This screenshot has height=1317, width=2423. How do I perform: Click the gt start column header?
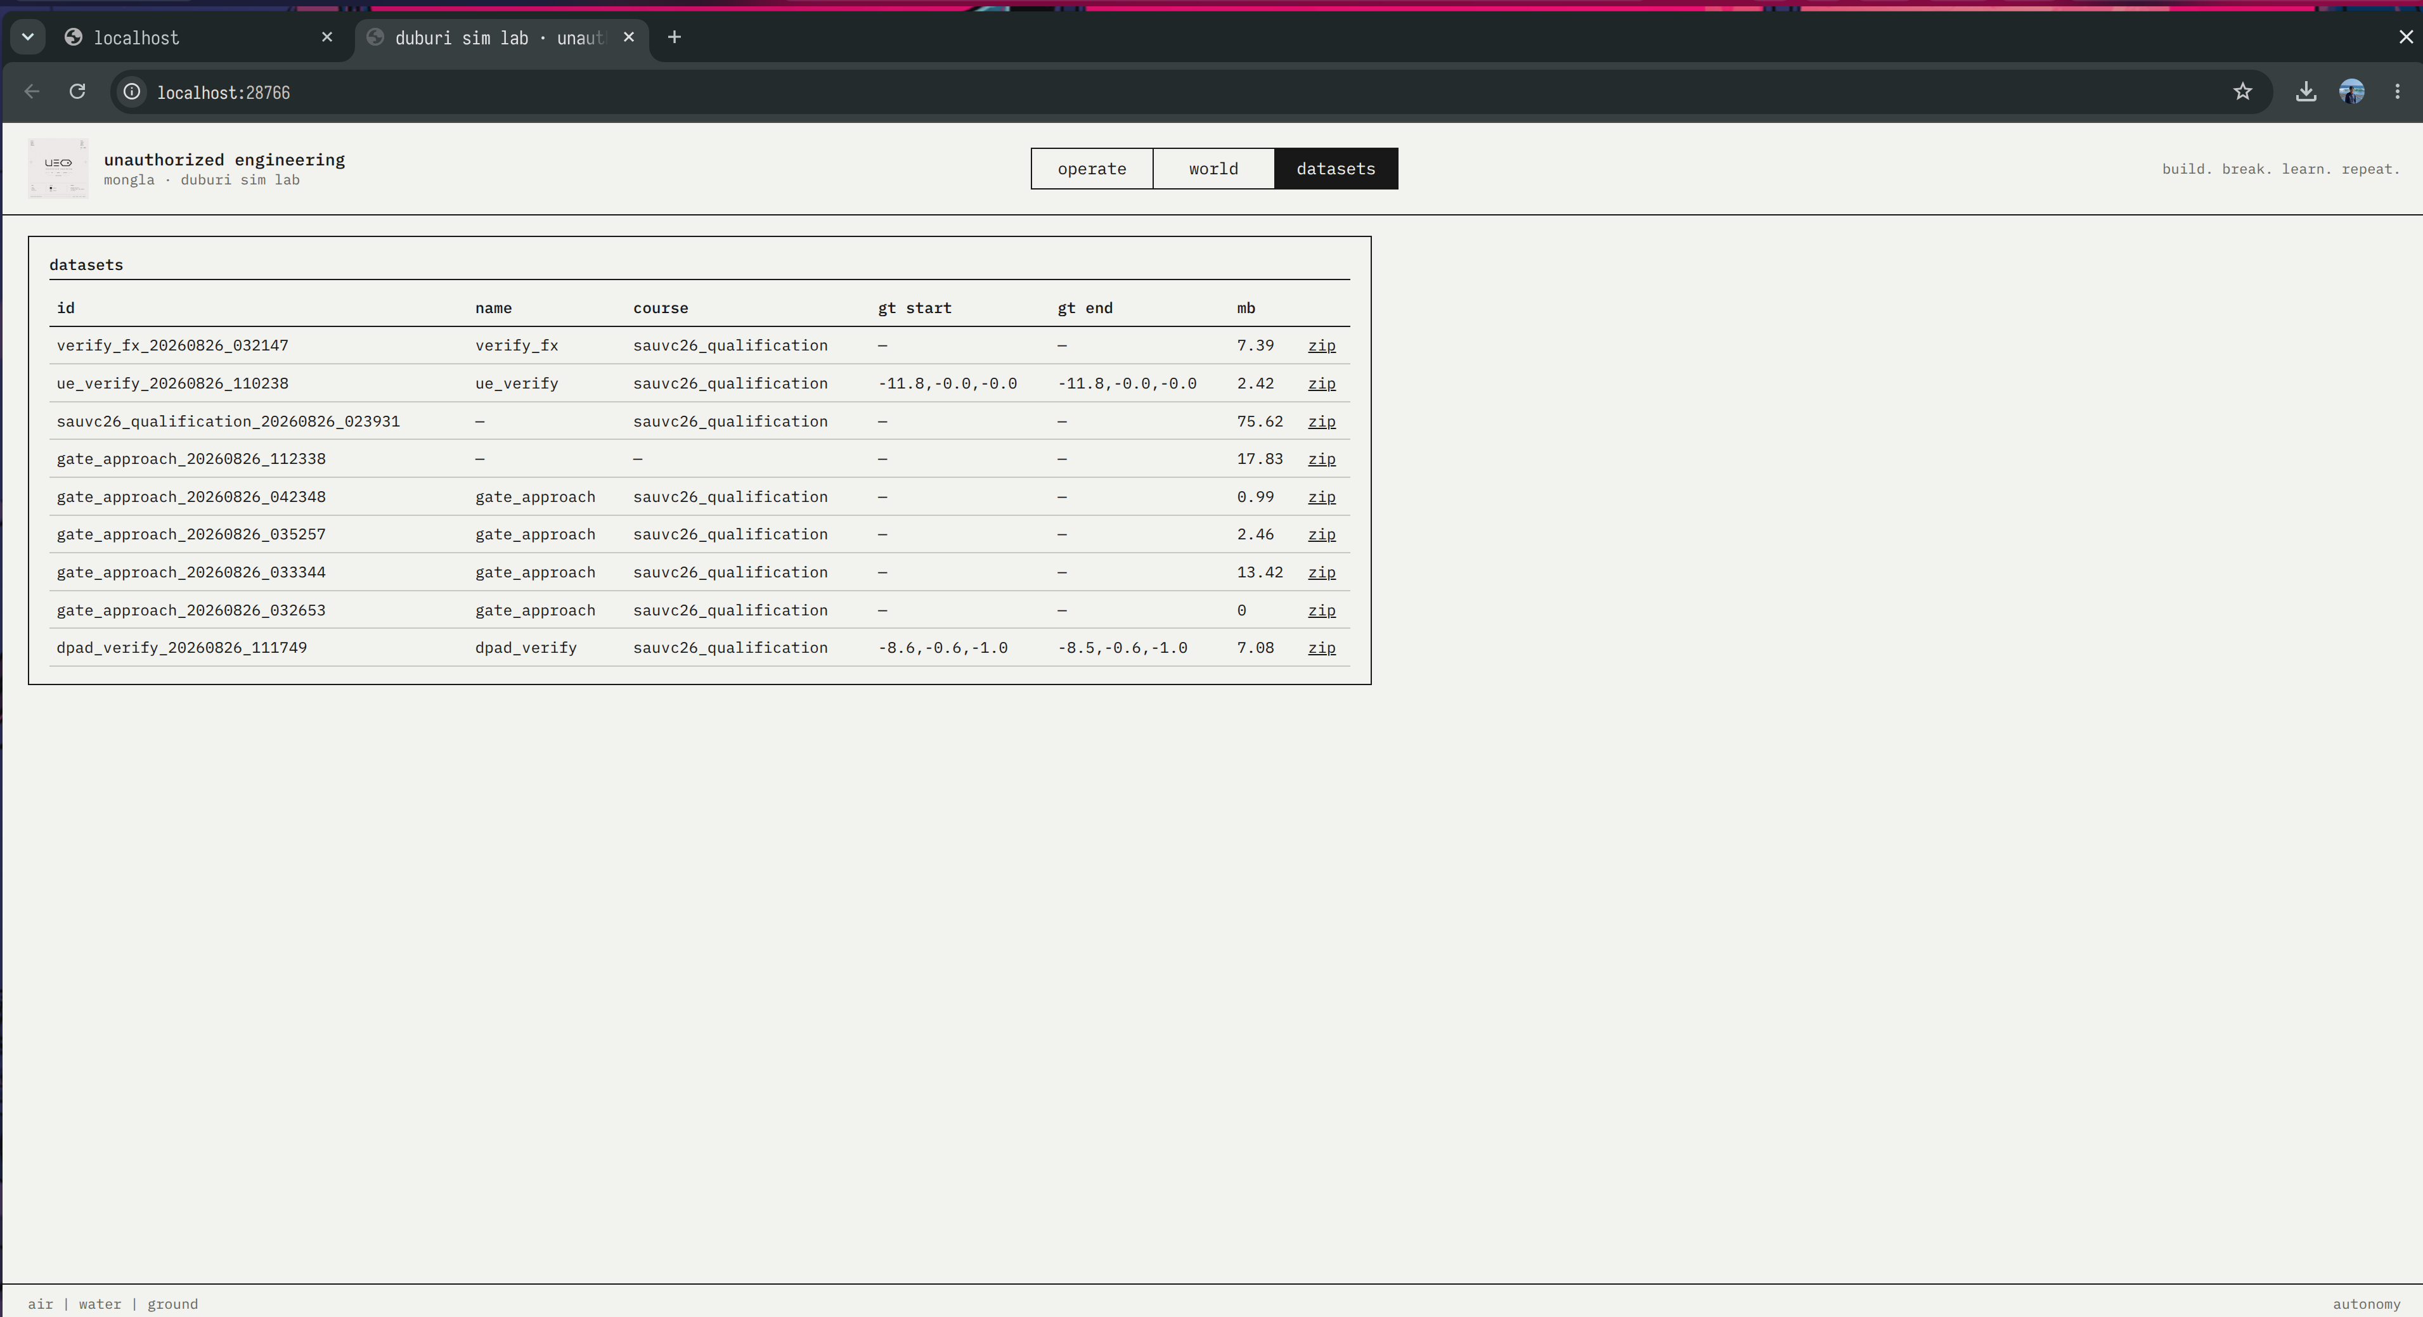[x=914, y=308]
